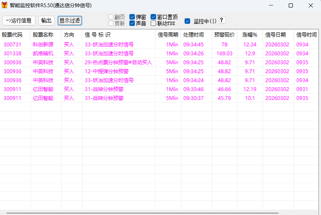
Task: Open the help (?) icon next to 监控中
Action: tap(221, 20)
